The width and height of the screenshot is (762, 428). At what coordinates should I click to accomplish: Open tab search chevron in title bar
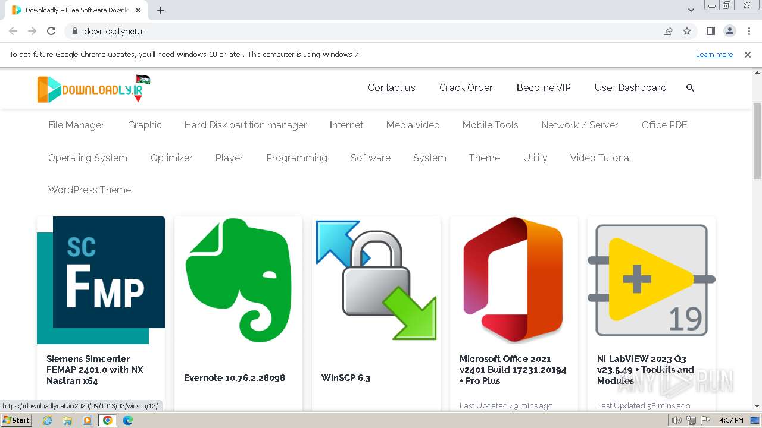point(691,10)
